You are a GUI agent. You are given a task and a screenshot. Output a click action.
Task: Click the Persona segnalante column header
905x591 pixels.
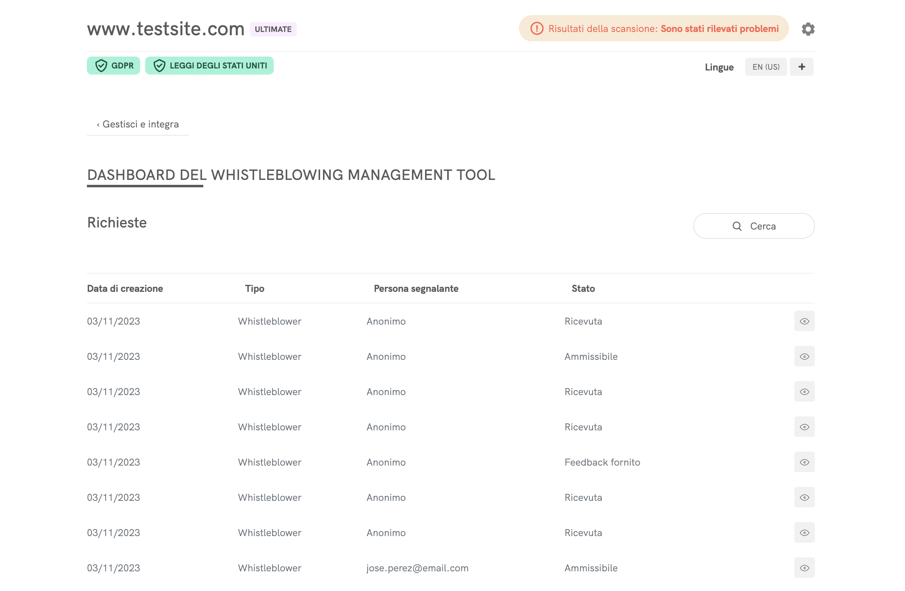[416, 289]
